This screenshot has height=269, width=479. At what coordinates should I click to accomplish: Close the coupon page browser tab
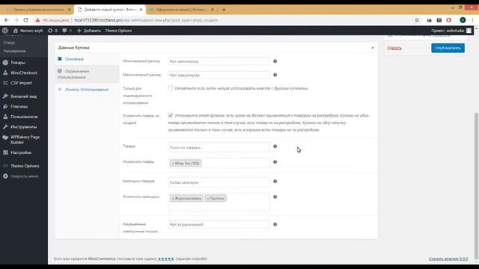point(141,10)
